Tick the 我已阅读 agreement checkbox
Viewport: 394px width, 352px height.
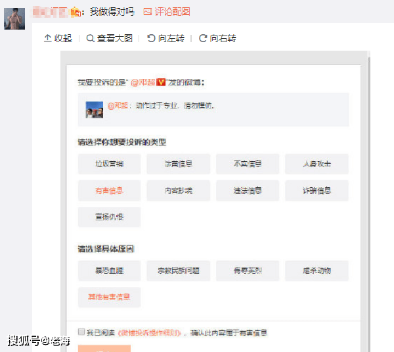pyautogui.click(x=81, y=332)
